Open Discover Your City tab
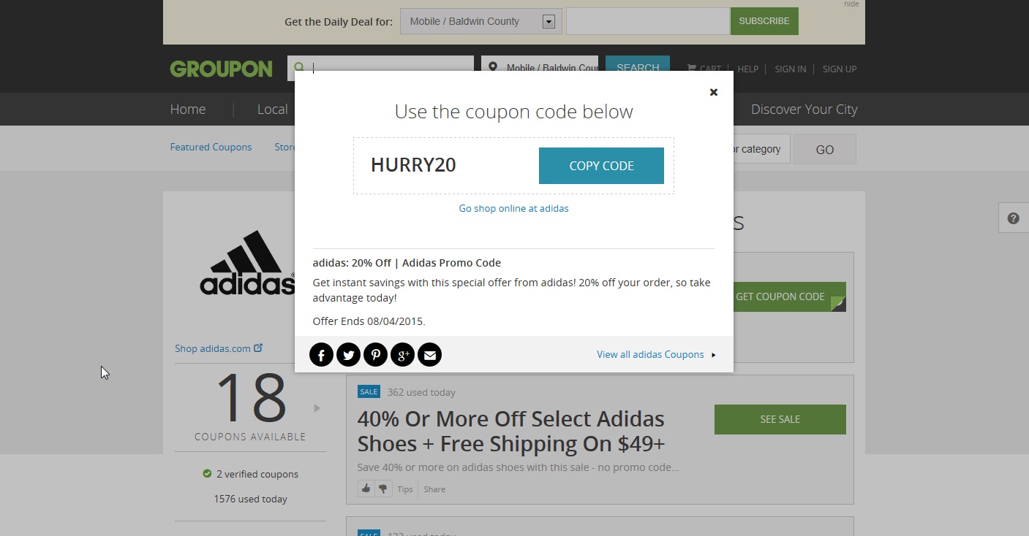This screenshot has height=536, width=1029. click(804, 110)
